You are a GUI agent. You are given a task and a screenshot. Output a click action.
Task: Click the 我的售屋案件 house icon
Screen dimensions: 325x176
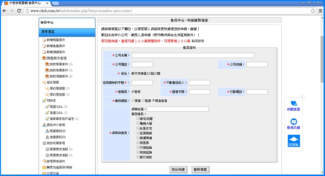(47, 70)
